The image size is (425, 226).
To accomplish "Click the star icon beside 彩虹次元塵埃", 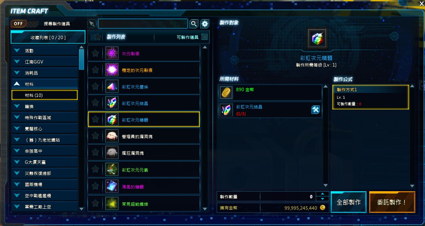I will coord(95,87).
